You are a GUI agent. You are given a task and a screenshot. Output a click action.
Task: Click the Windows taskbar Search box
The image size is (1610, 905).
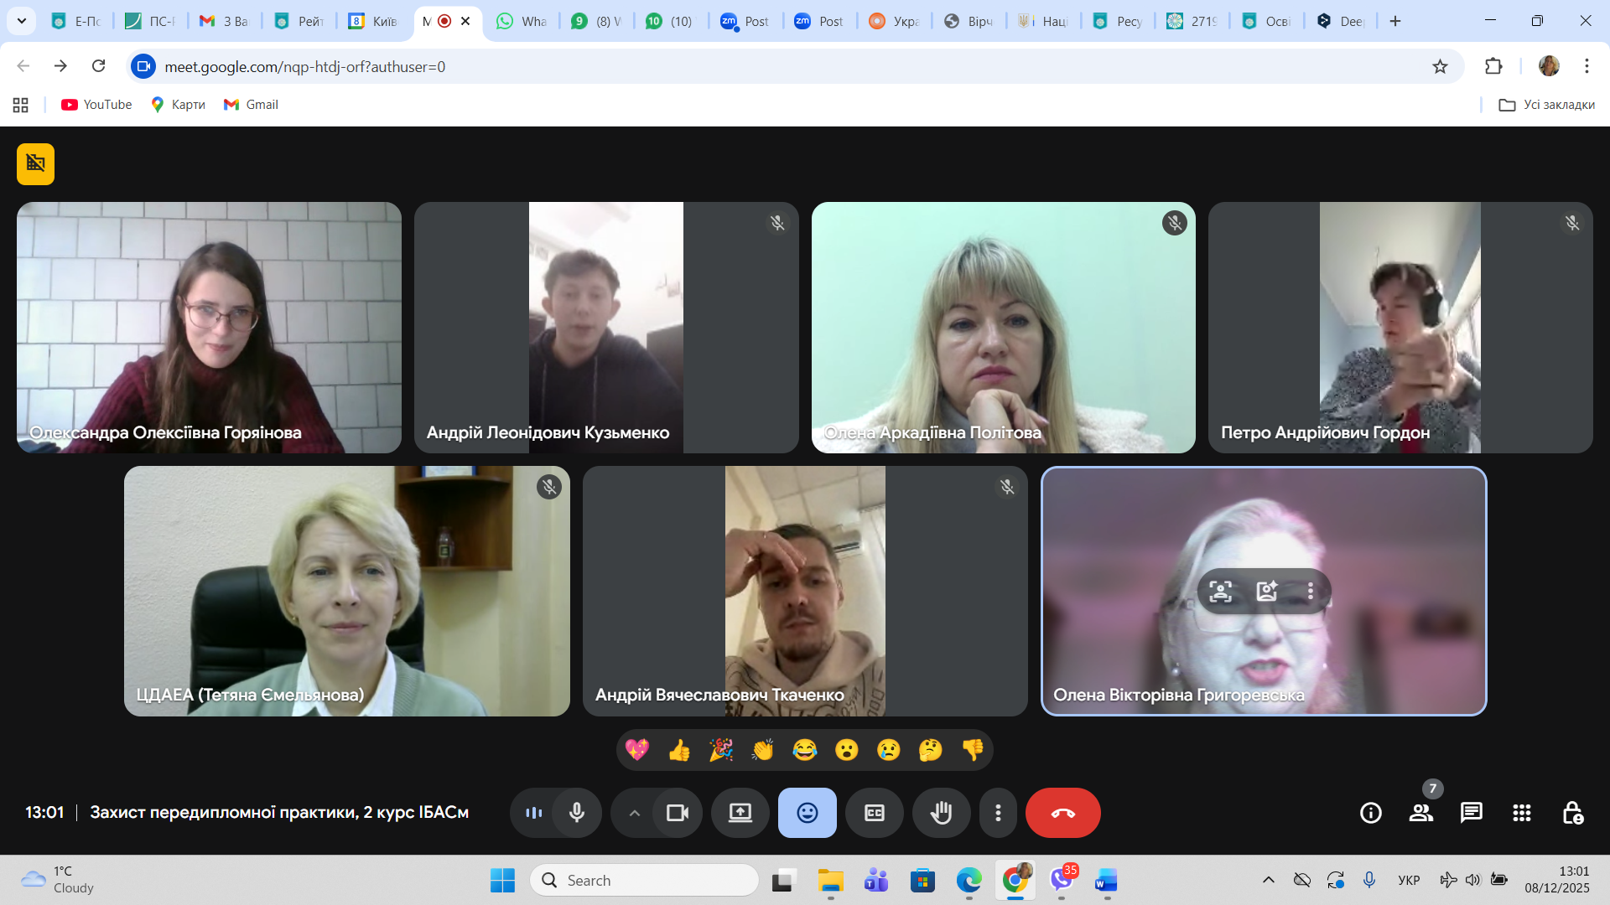(x=644, y=880)
